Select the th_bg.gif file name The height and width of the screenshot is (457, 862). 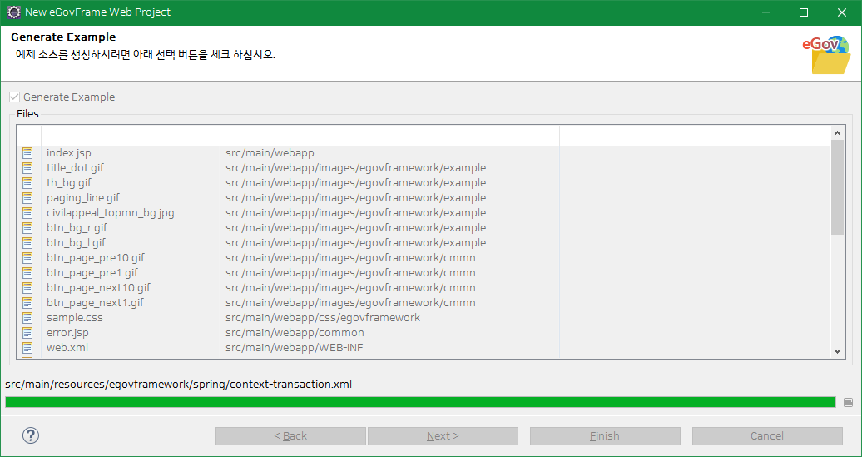point(69,182)
